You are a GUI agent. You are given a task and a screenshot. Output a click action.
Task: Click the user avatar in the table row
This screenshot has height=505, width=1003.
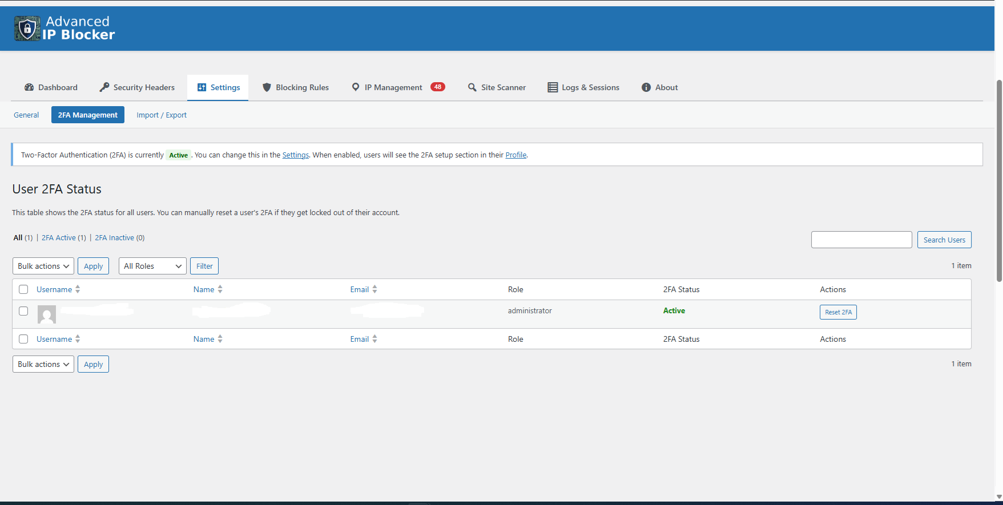[x=47, y=314]
